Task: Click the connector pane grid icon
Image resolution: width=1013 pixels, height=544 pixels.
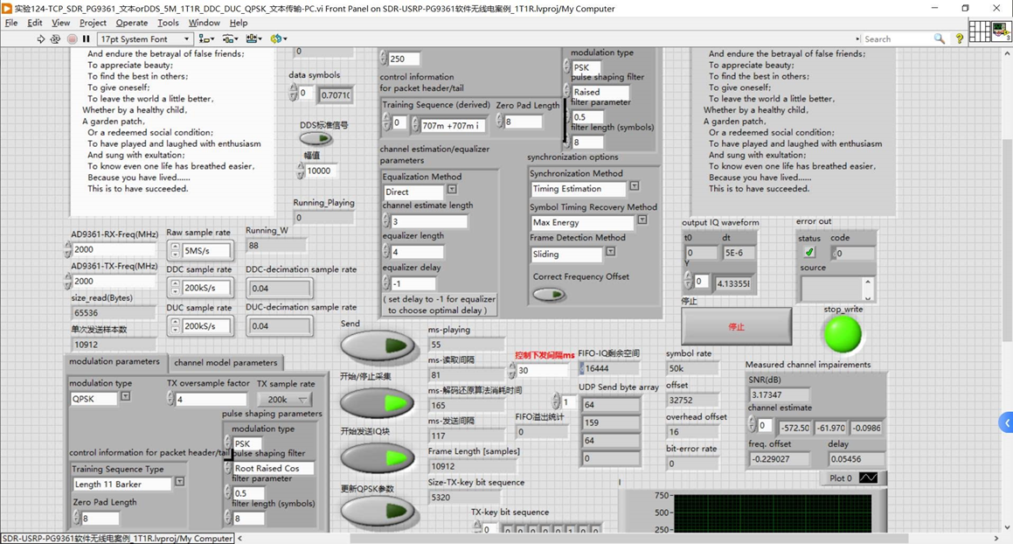Action: point(980,31)
